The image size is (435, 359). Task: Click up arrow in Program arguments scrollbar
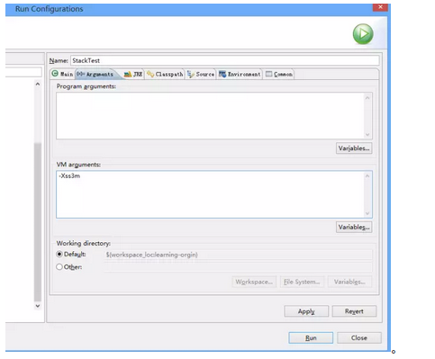(x=367, y=98)
